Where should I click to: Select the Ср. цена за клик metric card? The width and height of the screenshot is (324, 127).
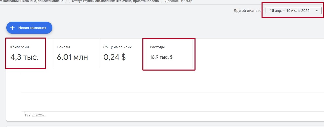(122, 53)
